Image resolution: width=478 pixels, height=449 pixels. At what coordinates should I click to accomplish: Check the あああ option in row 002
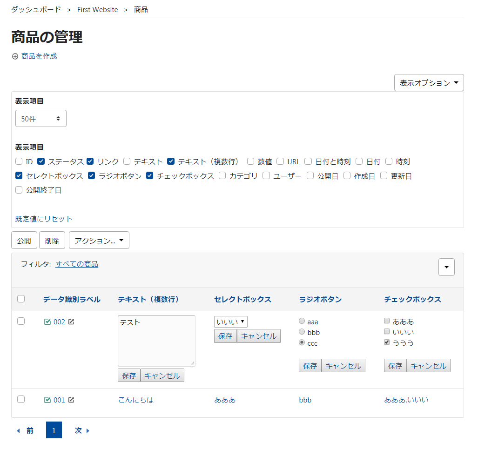(387, 321)
